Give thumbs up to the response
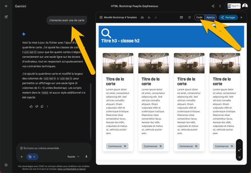Viewport: 251px width, 173px height. [x=31, y=106]
